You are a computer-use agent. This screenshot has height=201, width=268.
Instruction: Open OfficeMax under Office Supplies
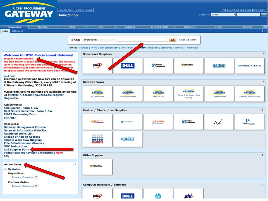(98, 167)
